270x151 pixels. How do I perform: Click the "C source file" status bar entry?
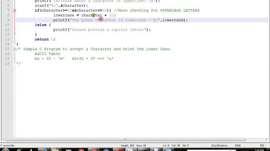pyautogui.click(x=8, y=146)
